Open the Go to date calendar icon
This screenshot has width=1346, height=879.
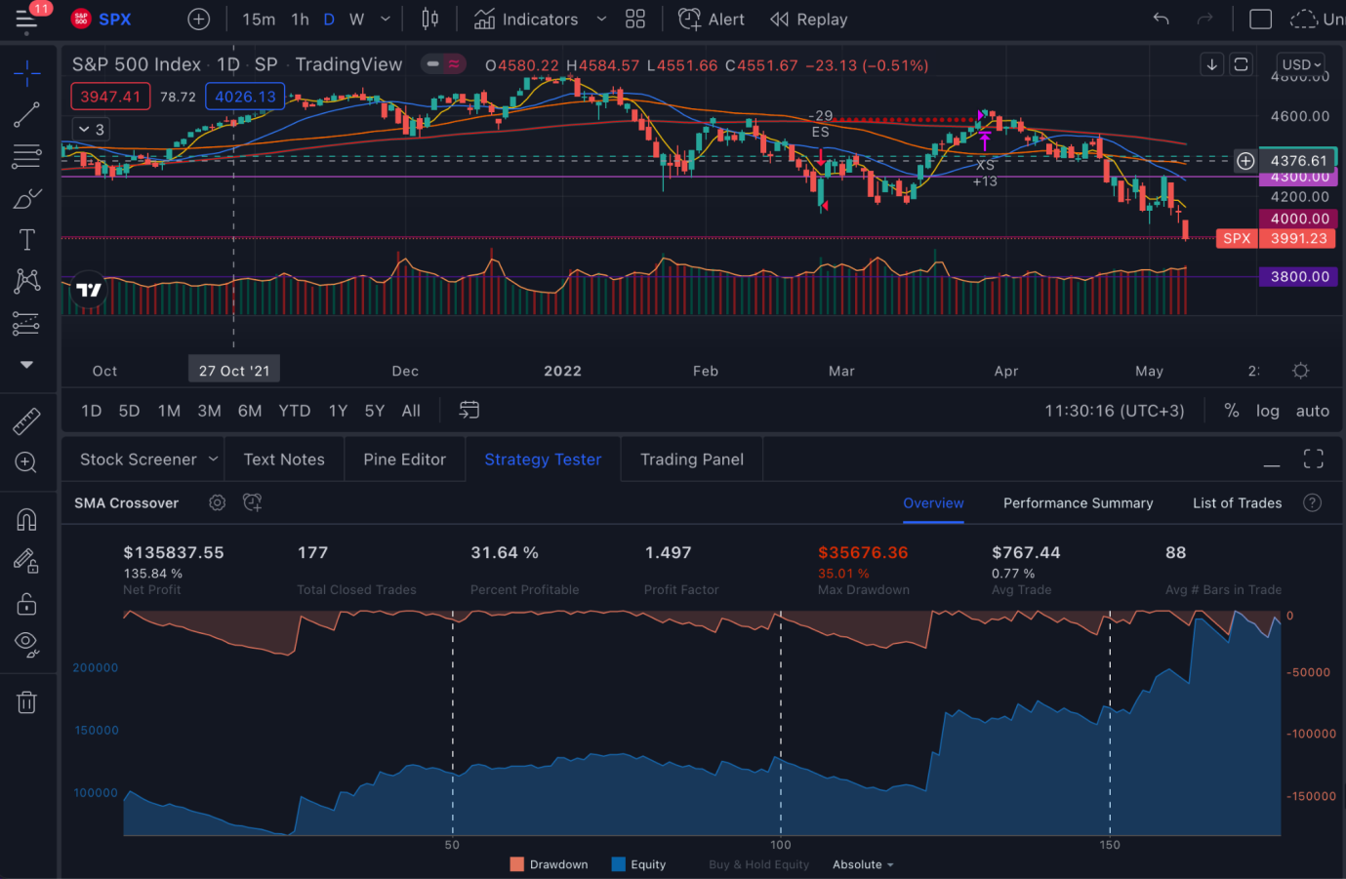point(469,411)
